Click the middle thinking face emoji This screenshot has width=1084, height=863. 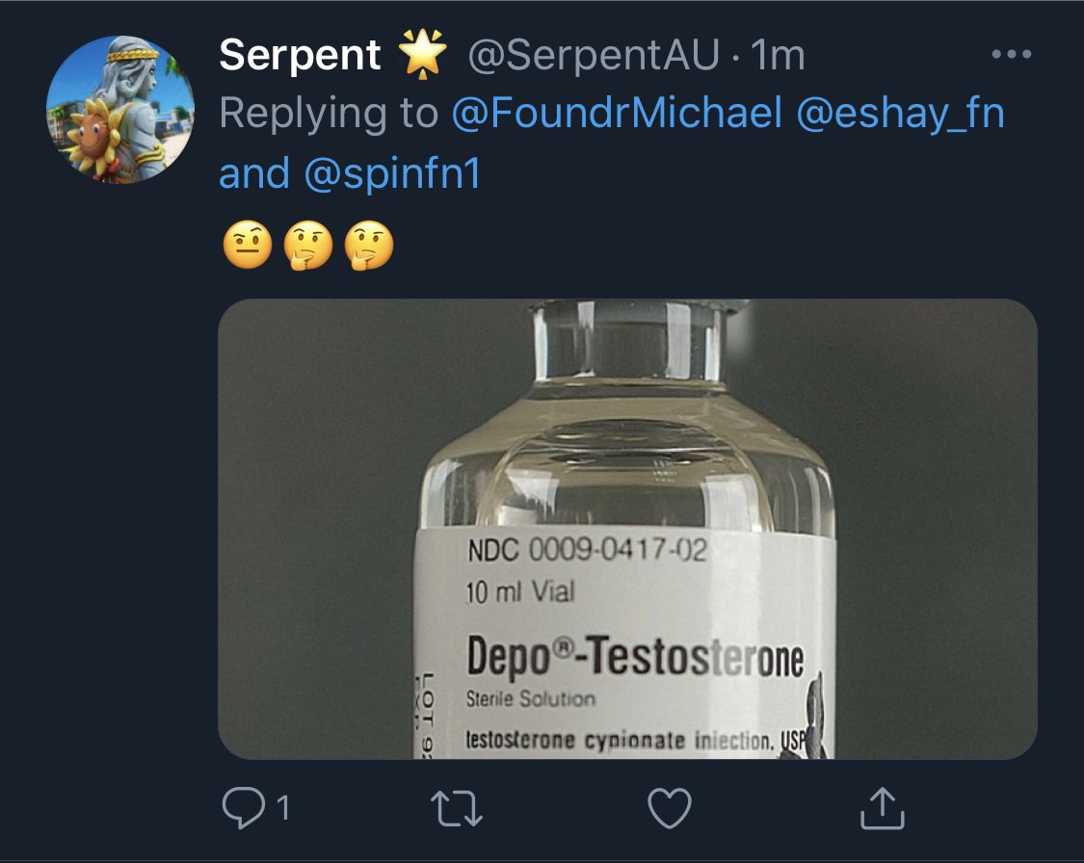(x=307, y=247)
